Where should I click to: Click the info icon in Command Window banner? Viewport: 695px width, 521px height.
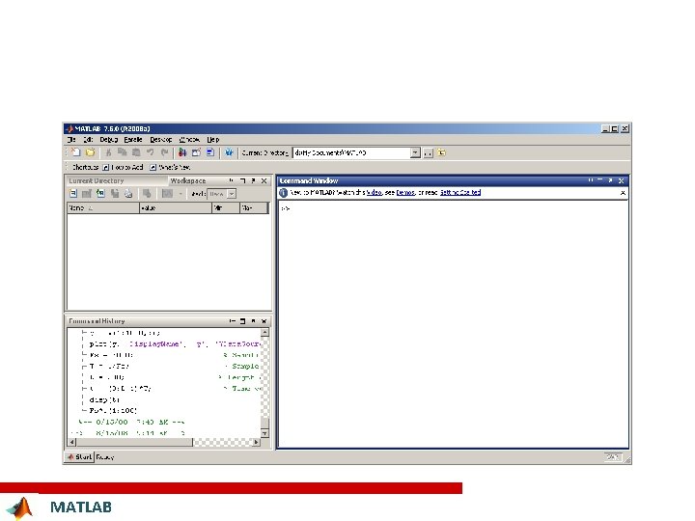[x=283, y=193]
